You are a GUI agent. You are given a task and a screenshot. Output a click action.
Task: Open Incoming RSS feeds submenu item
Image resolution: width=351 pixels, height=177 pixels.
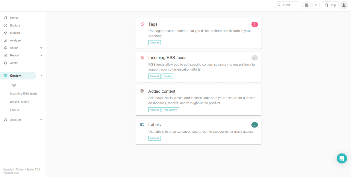(24, 94)
